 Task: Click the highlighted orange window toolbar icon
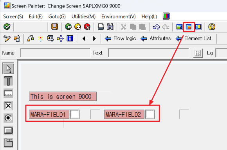point(189,27)
